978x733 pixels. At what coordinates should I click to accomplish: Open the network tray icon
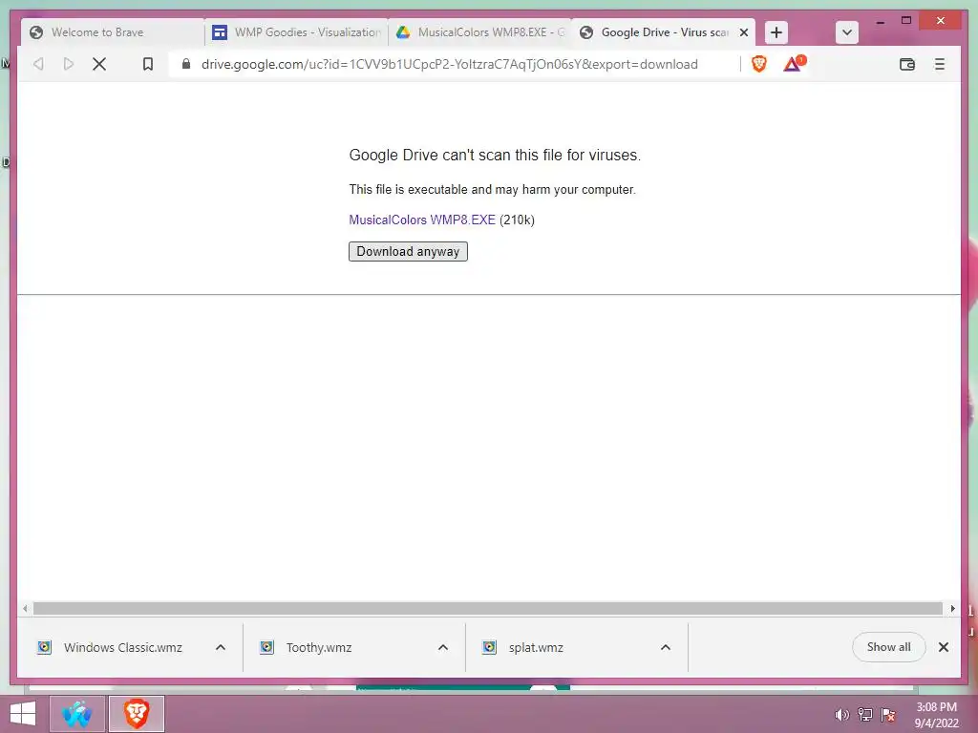click(865, 715)
